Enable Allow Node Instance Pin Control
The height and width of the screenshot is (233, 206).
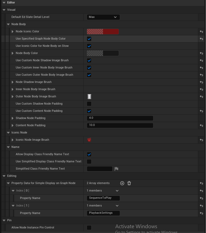click(89, 228)
